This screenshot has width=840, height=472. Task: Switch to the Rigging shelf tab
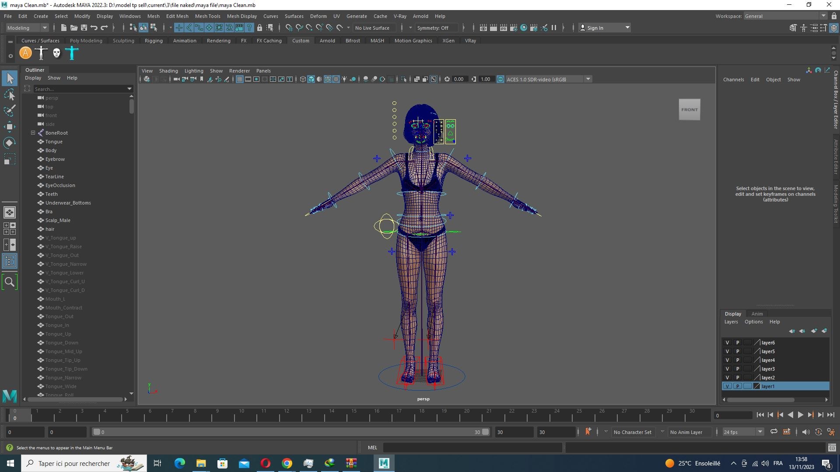(x=154, y=41)
